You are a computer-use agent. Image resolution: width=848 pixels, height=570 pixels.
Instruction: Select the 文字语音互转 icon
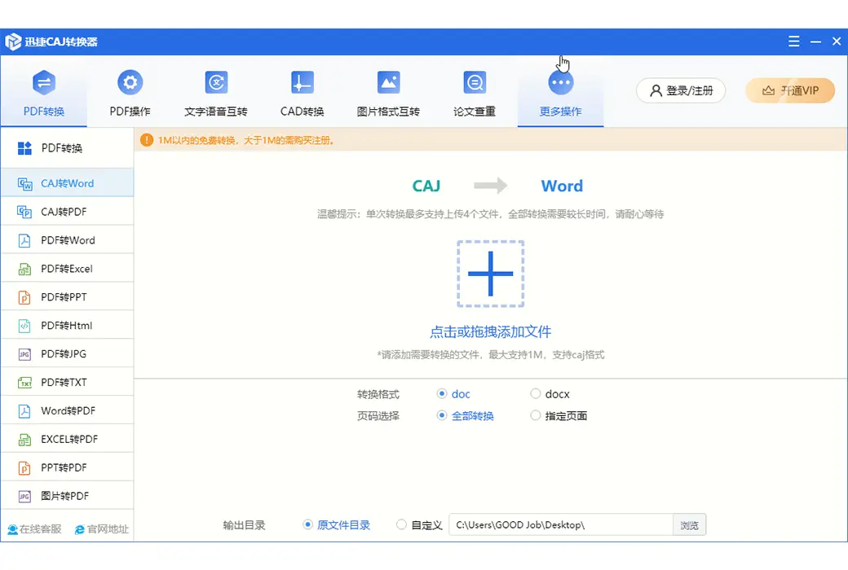[216, 83]
